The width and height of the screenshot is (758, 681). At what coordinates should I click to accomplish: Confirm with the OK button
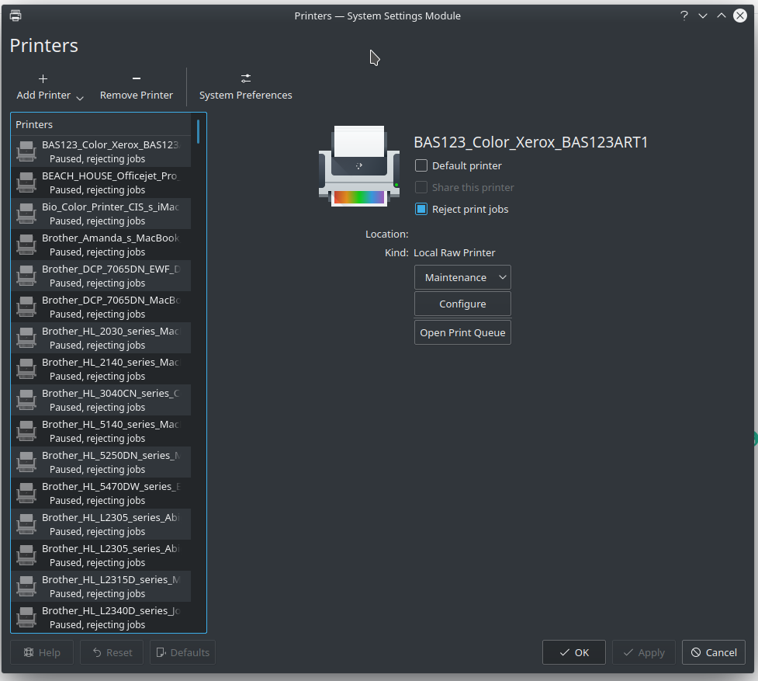574,652
